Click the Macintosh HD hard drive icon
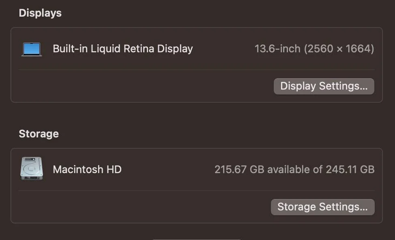395x240 pixels. coord(32,169)
